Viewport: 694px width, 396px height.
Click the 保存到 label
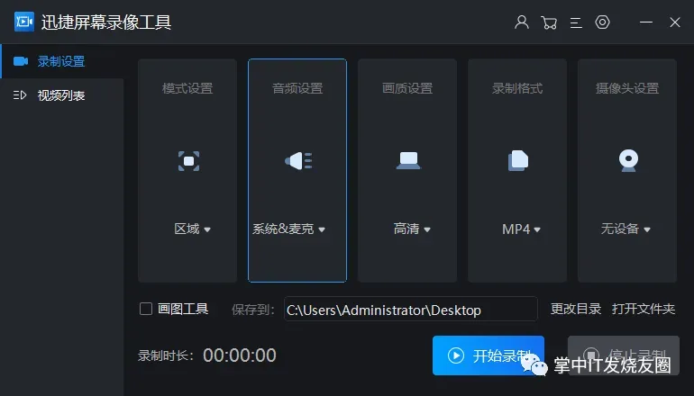coord(253,310)
